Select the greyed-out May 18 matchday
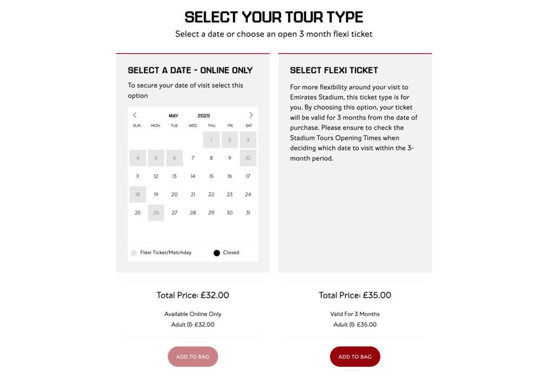This screenshot has width=555, height=375. [x=138, y=194]
